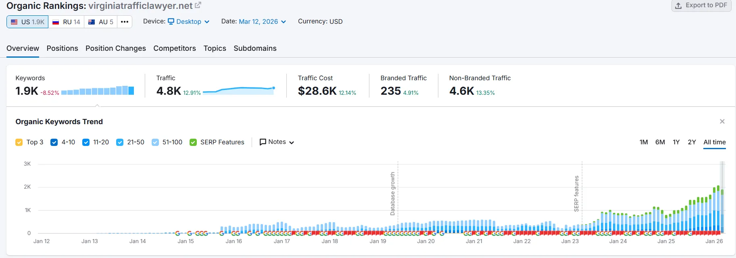Image resolution: width=736 pixels, height=258 pixels.
Task: Select the US 1.9K database flag
Action: pyautogui.click(x=27, y=22)
